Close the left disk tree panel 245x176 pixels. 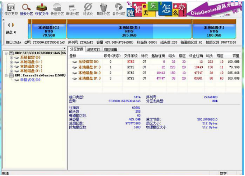click(x=64, y=48)
